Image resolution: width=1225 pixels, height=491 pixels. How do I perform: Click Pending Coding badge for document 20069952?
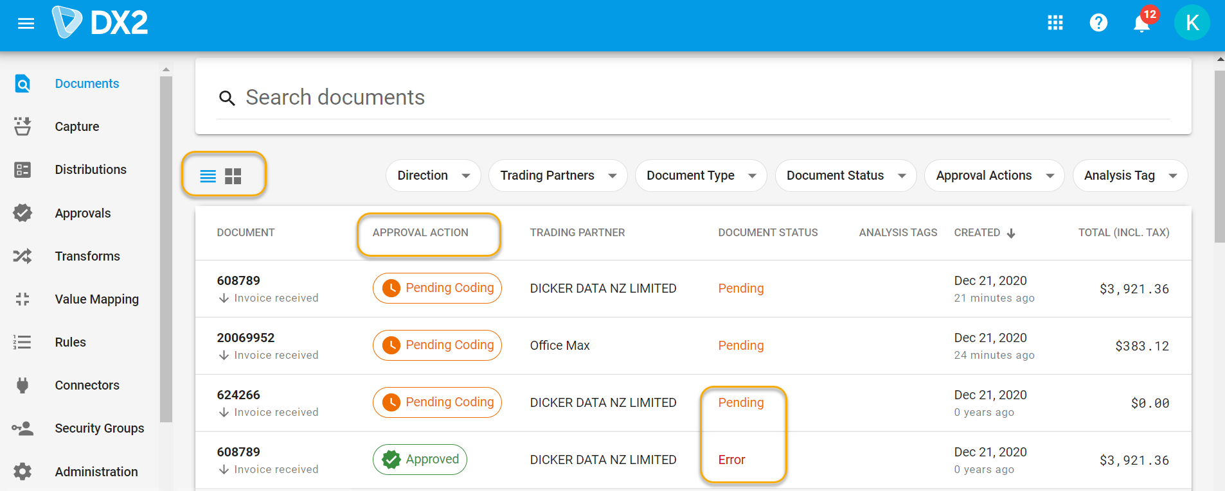pyautogui.click(x=437, y=345)
